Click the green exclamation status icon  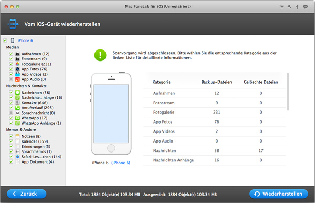point(100,55)
